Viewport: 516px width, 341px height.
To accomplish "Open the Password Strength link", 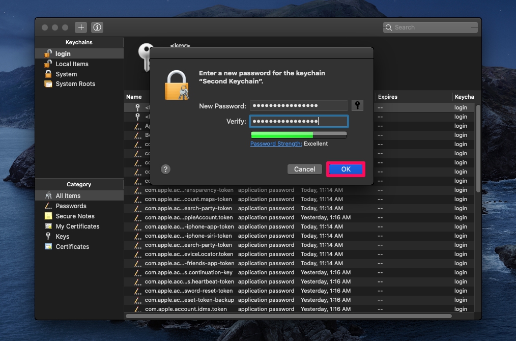I will pyautogui.click(x=276, y=144).
